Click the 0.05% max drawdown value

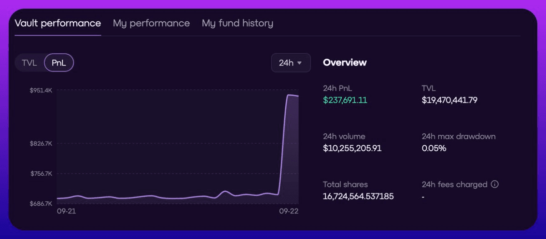click(434, 148)
